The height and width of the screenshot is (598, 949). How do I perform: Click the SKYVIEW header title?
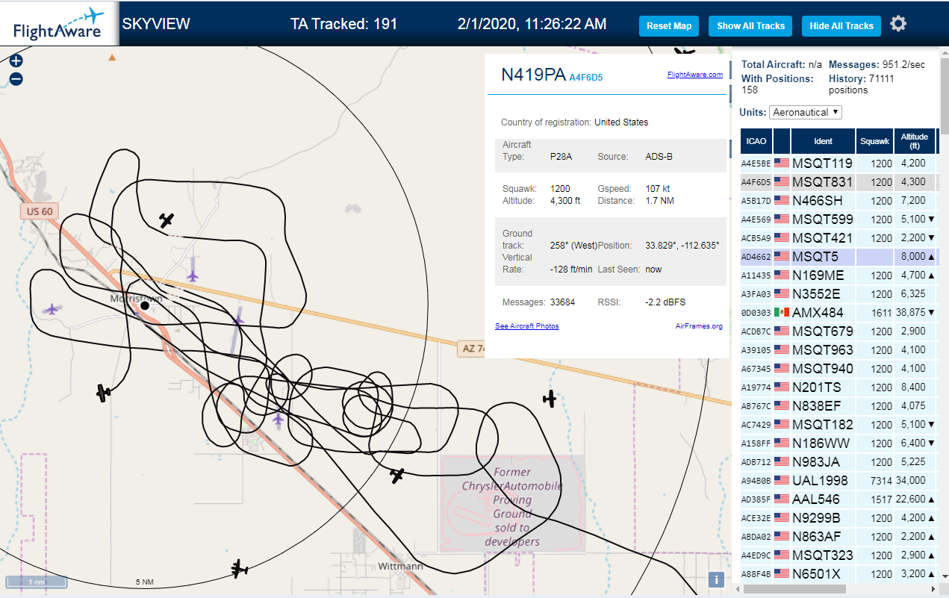coord(156,24)
